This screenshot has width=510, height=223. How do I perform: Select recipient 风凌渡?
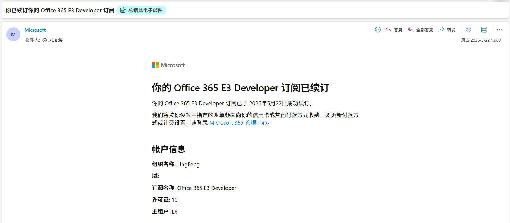point(55,40)
